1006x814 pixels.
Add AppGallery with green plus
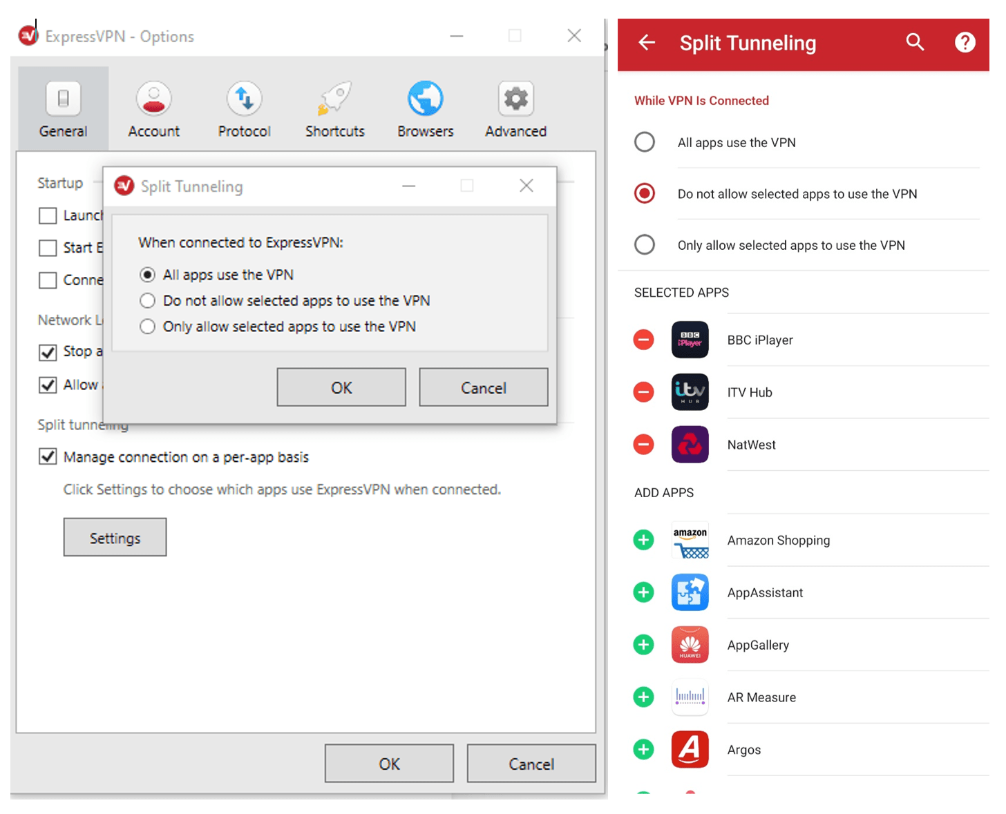(643, 645)
